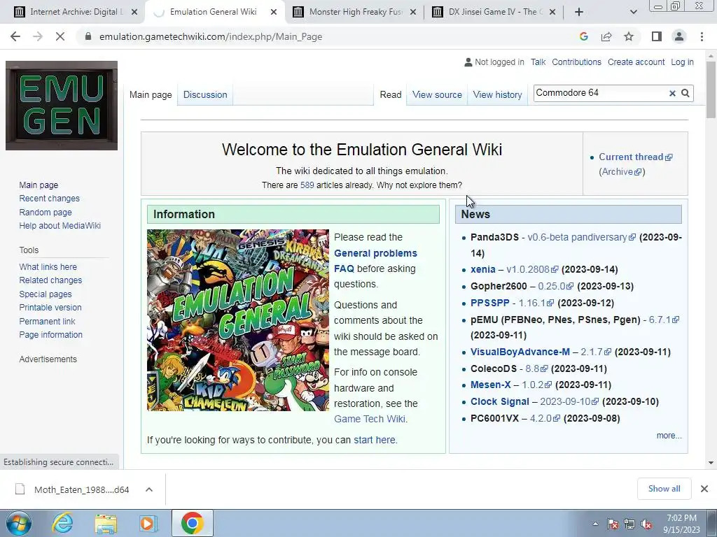Click the page vertical scrollbar thumb
This screenshot has width=717, height=537.
point(711,89)
